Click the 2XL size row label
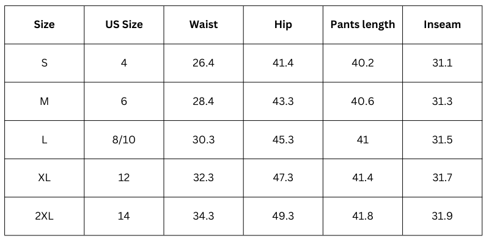Screen dimensions: 489x244 pos(44,217)
